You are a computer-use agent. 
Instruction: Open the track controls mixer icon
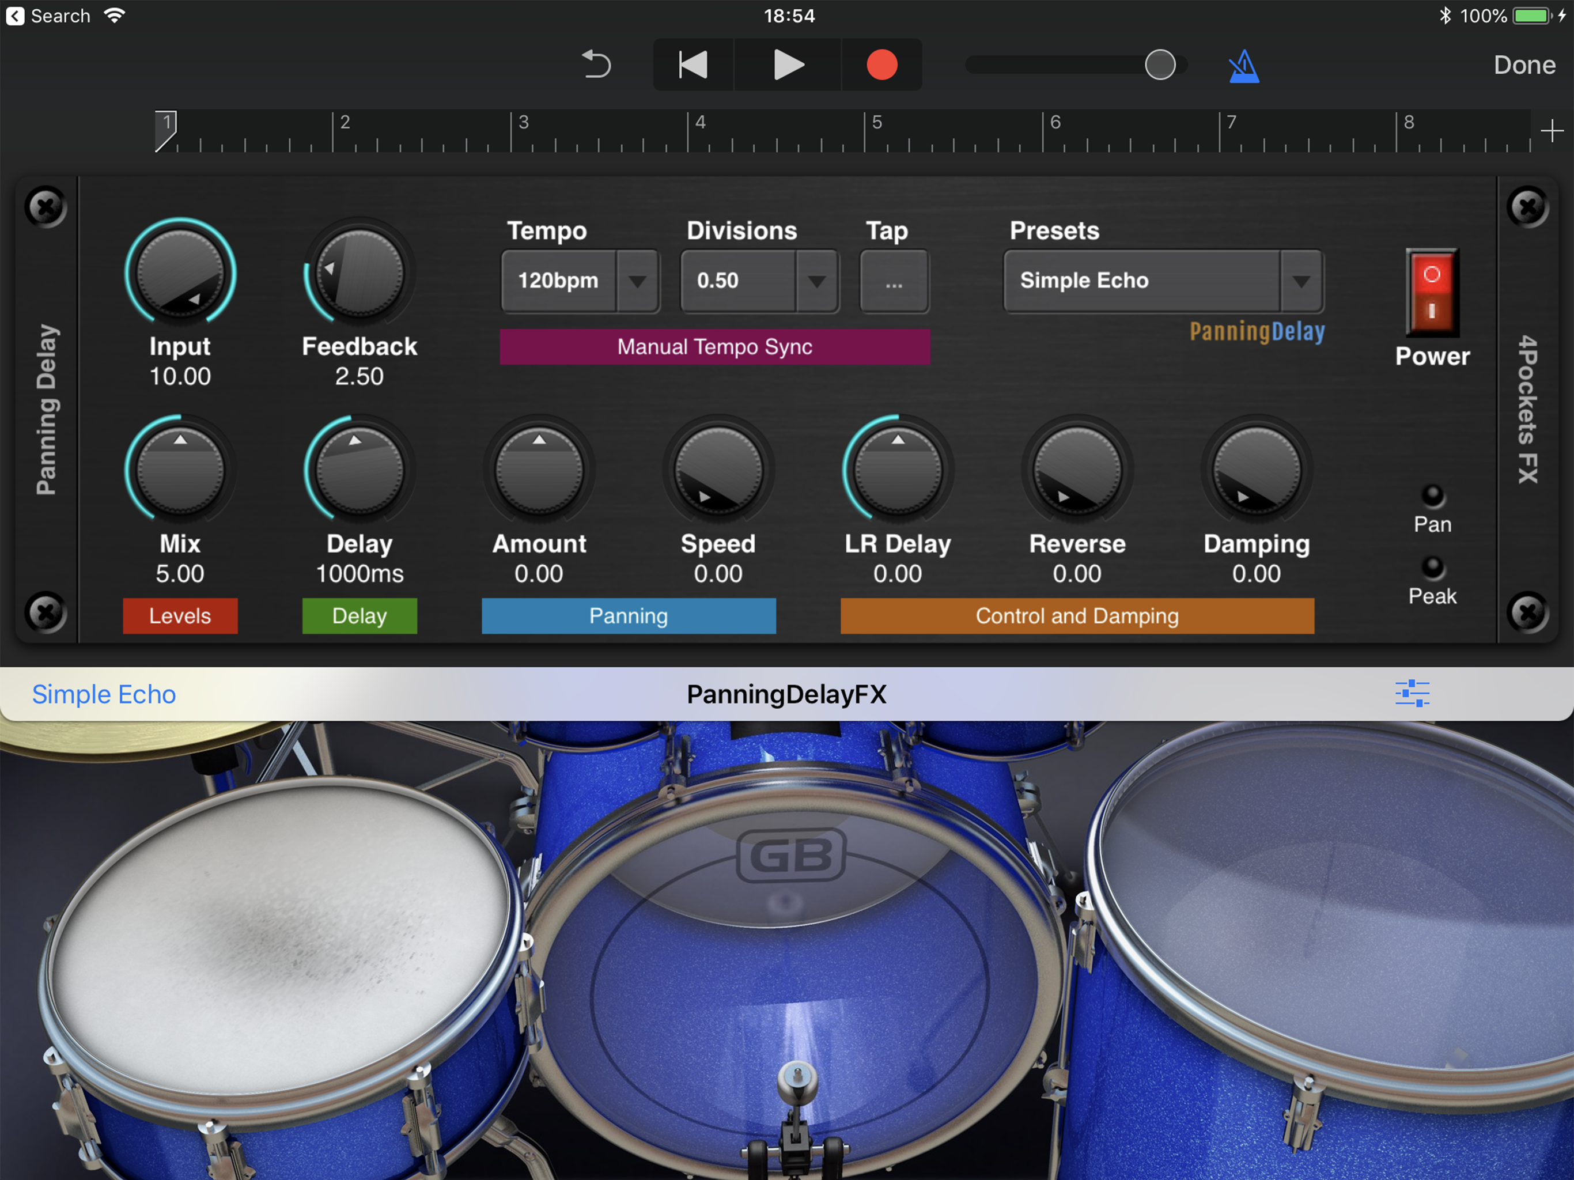click(x=1412, y=693)
